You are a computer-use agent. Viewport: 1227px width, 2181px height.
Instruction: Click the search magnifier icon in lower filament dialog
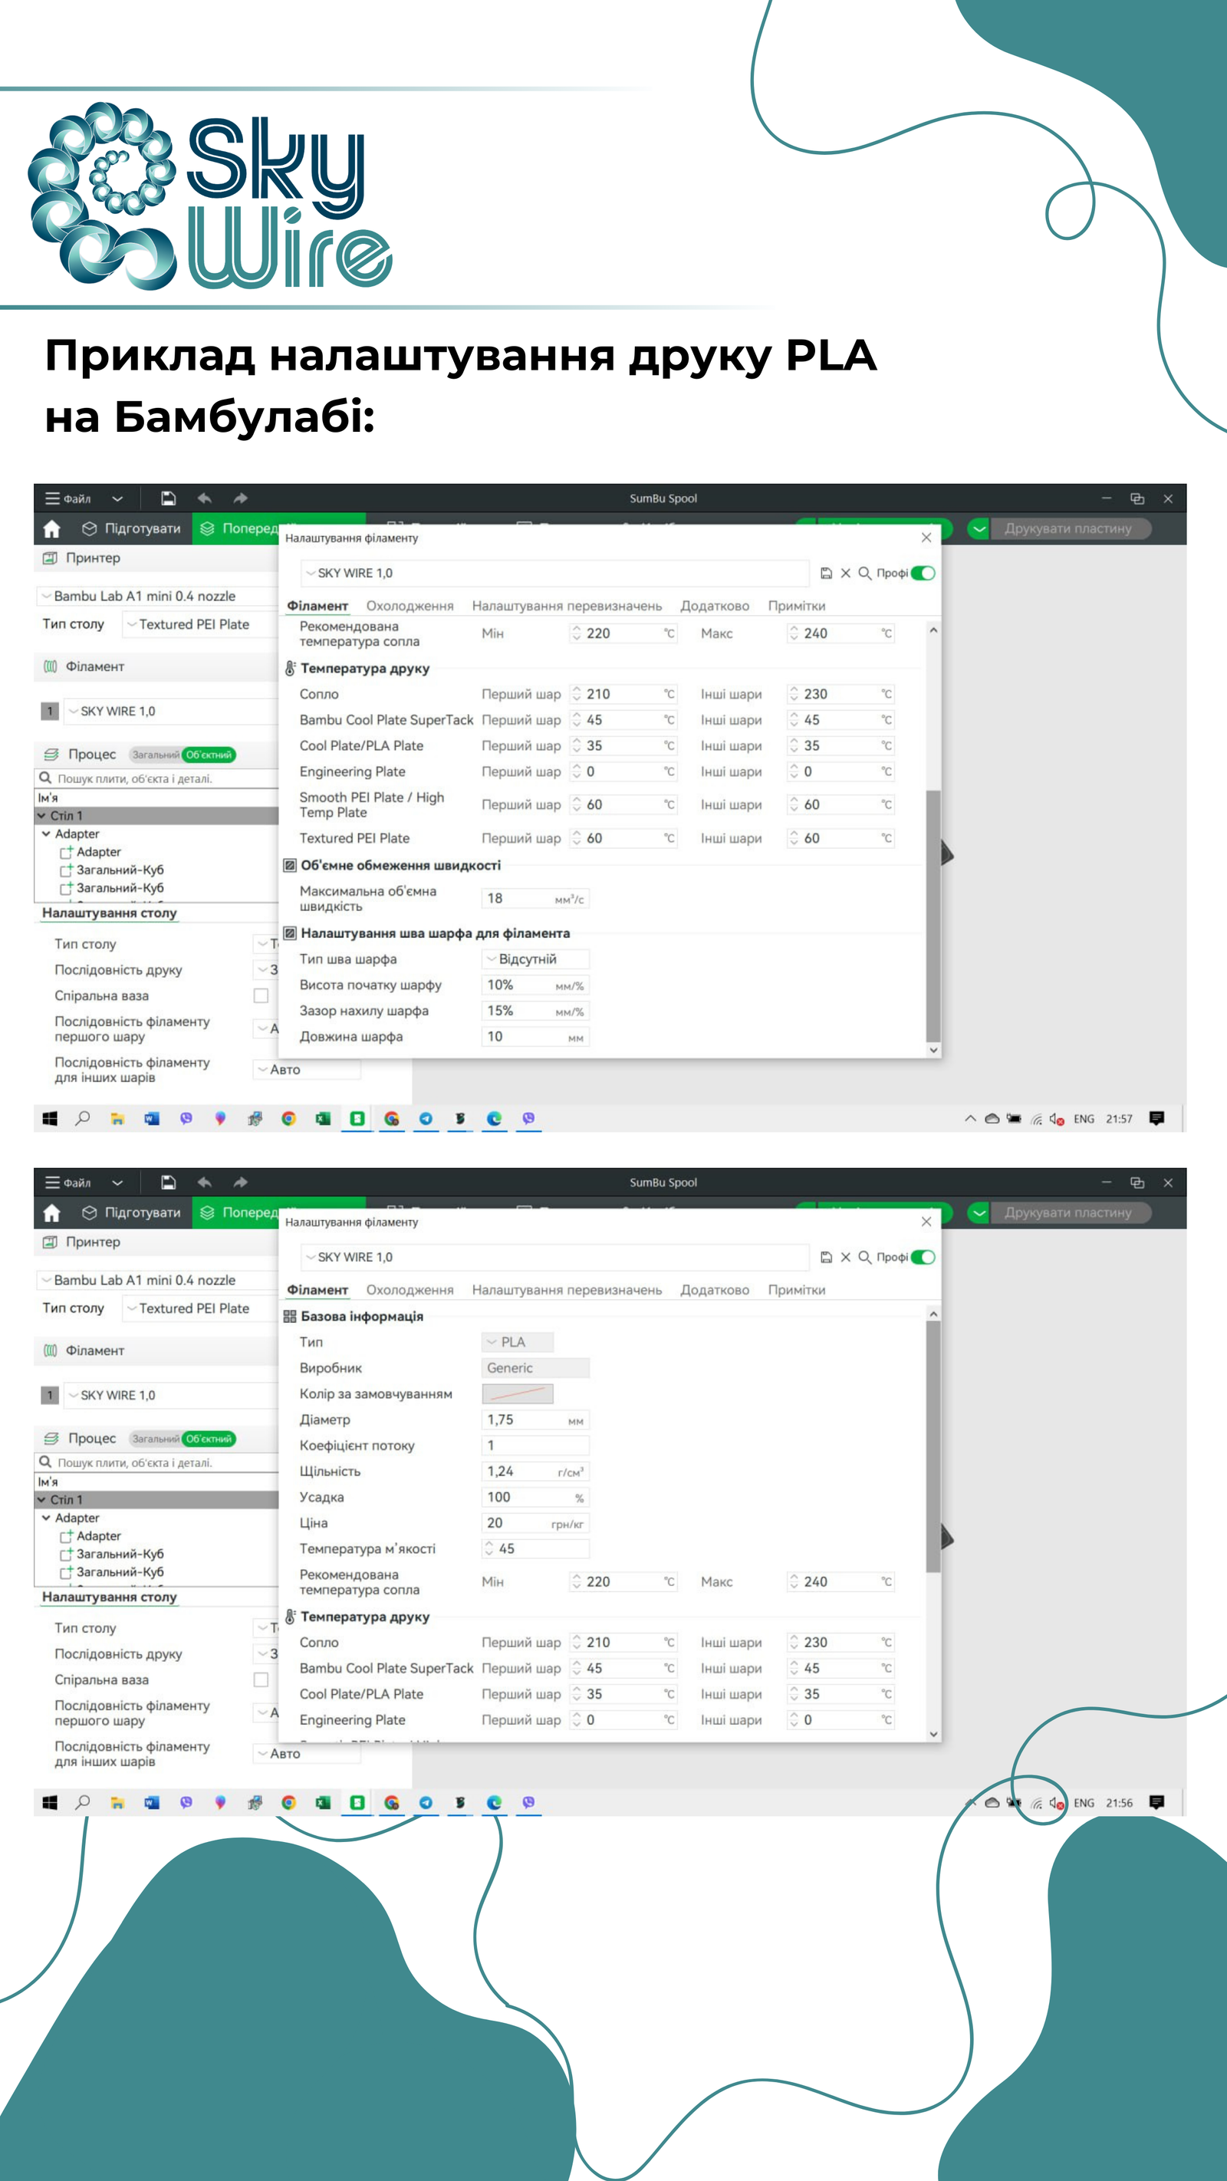pyautogui.click(x=864, y=1257)
